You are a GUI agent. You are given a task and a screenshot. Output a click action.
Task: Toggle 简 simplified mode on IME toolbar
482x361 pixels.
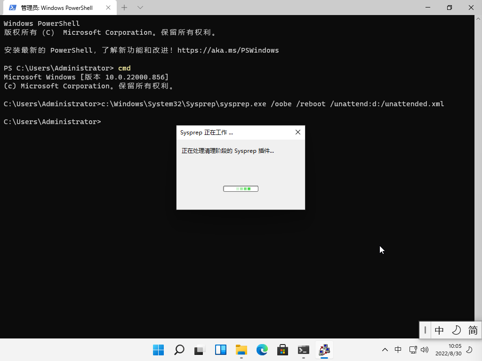(x=473, y=330)
